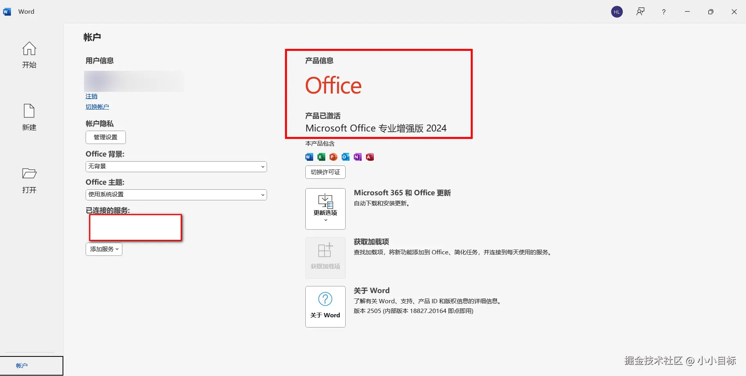Viewport: 746px width, 376px height.
Task: Expand the Office 主题 dropdown
Action: pyautogui.click(x=176, y=195)
